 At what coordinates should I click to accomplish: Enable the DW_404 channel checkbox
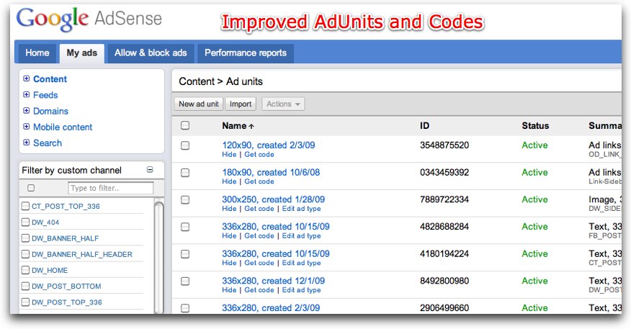pos(26,222)
